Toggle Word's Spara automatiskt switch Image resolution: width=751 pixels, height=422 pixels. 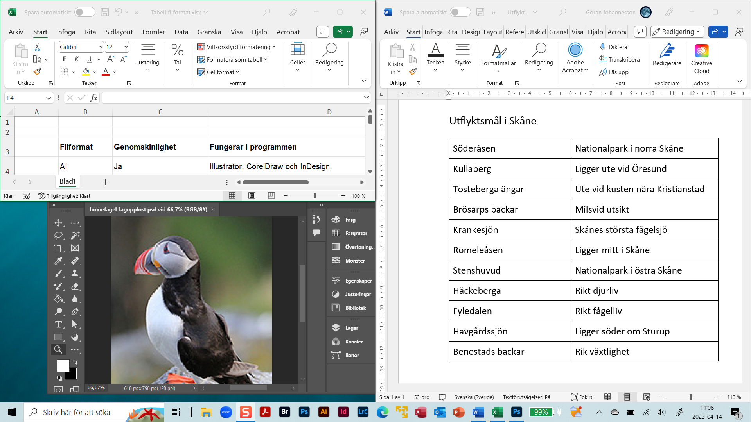460,12
